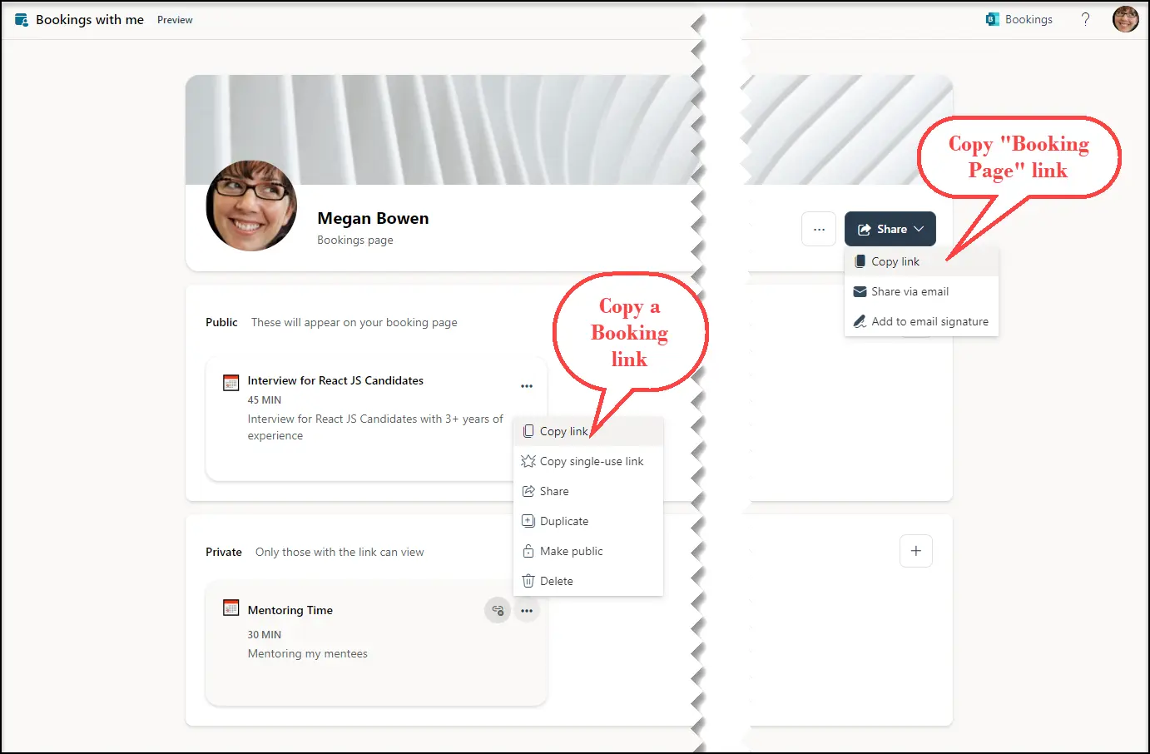Click the account profile picture at top right

[x=1125, y=19]
